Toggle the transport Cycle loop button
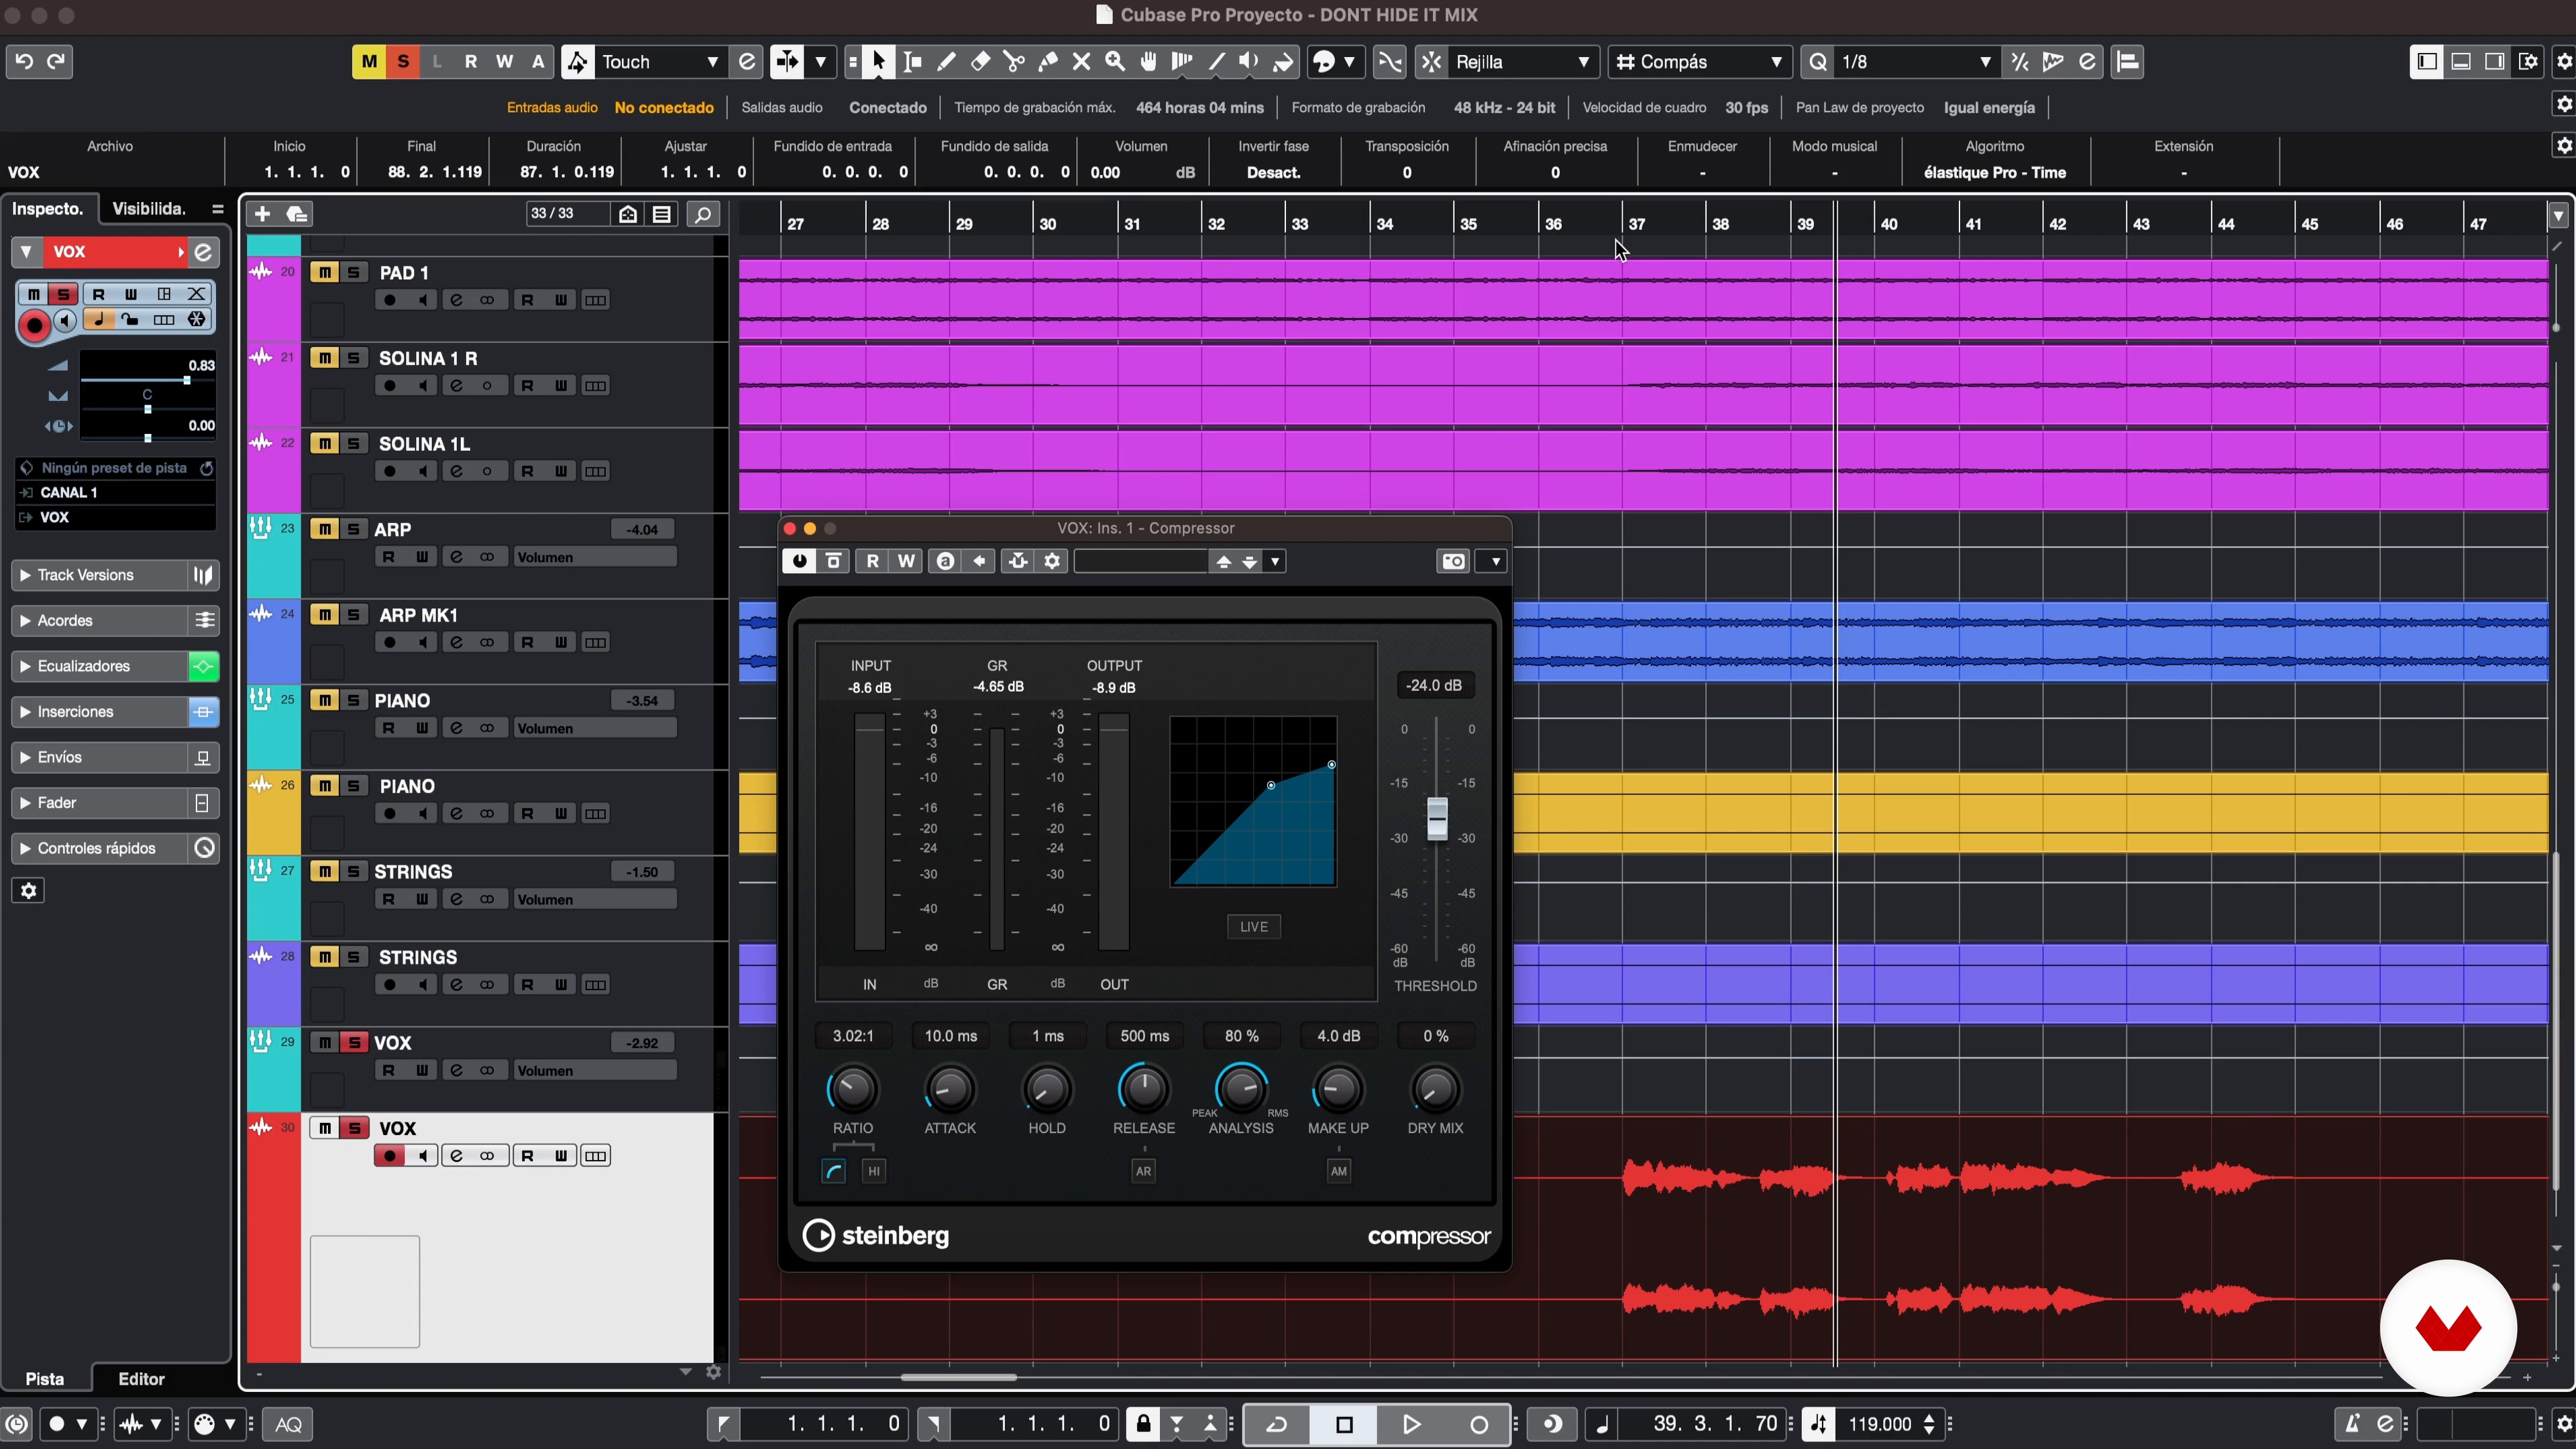 pos(1277,1424)
